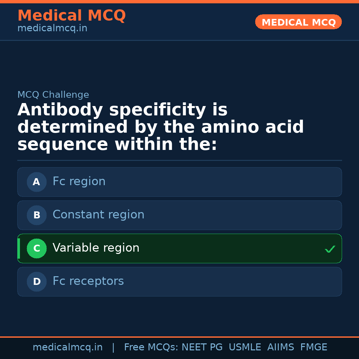The image size is (359, 359).
Task: Click "USMLE" in the footer
Action: 245,347
